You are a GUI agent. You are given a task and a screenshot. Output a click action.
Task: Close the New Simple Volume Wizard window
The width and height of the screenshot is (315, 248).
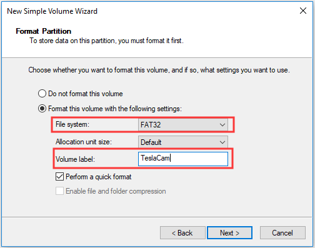click(x=303, y=11)
